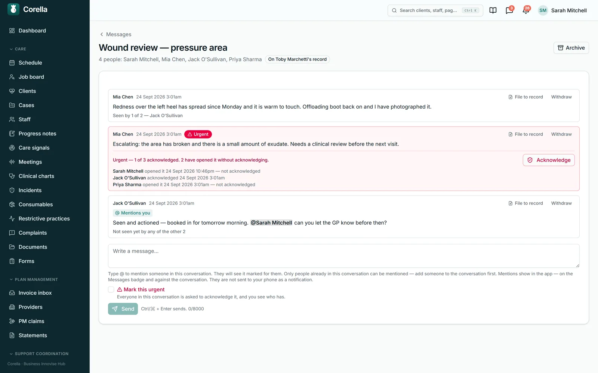Viewport: 598px width, 373px height.
Task: Click the Job board person icon
Action: pyautogui.click(x=12, y=77)
